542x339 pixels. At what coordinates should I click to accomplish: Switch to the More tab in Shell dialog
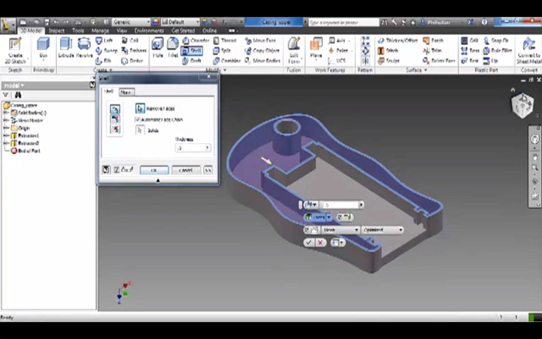[x=126, y=92]
